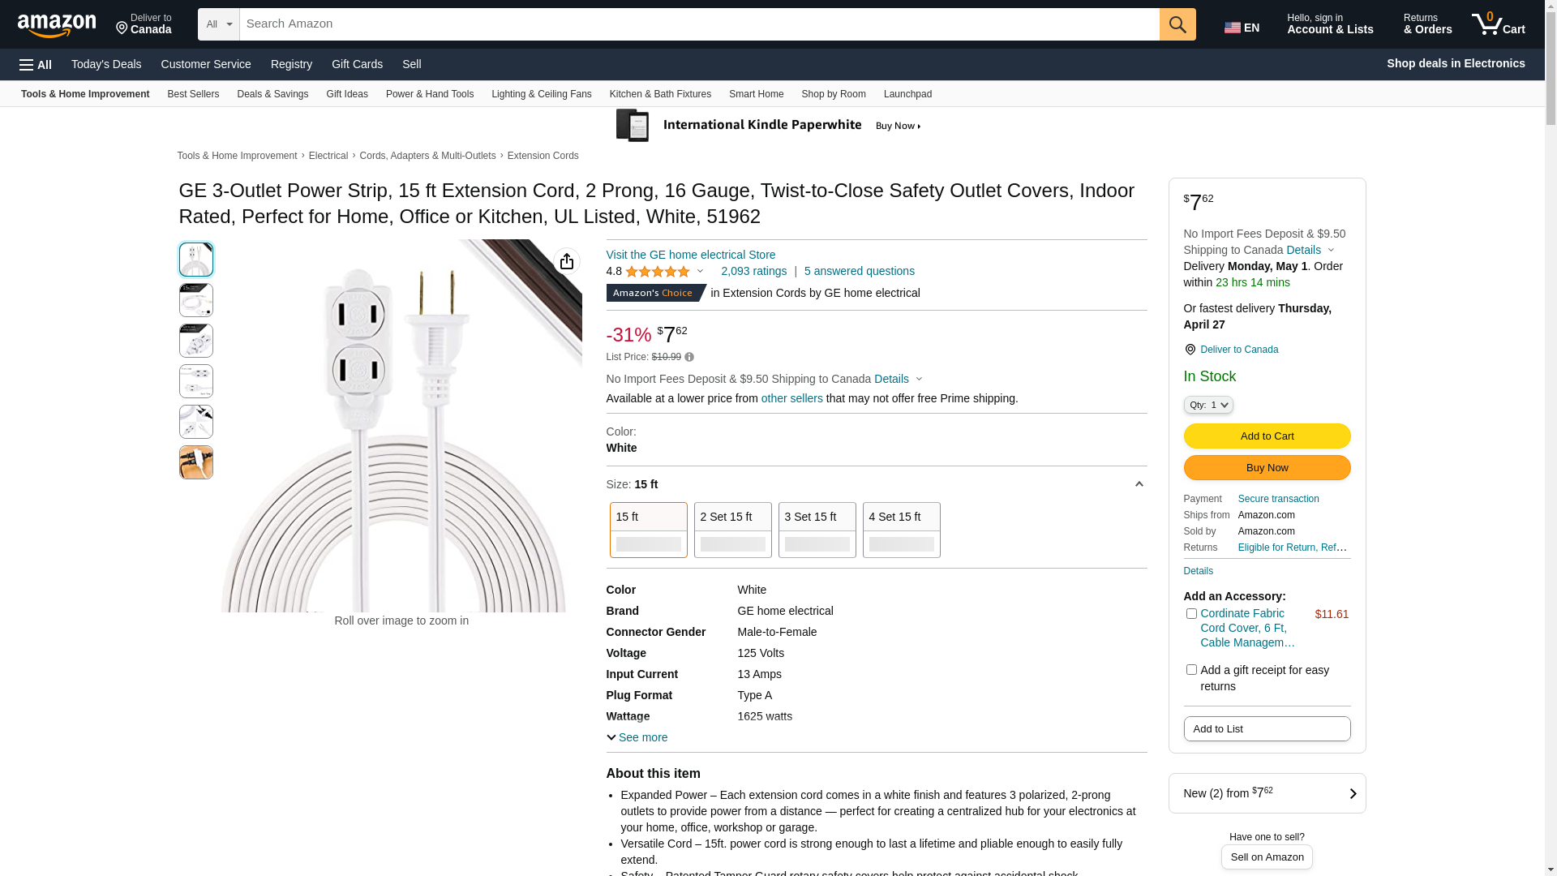Open the Qty quantity dropdown
Screen dimensions: 1557x876
(x=1208, y=405)
